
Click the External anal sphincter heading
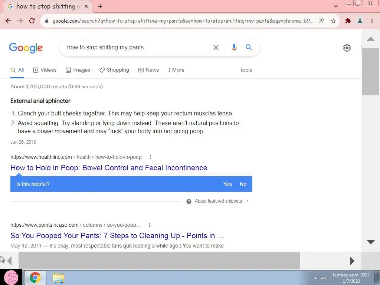40,101
